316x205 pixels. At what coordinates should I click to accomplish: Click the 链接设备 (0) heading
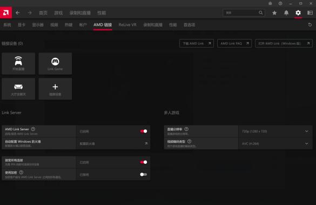pos(12,43)
